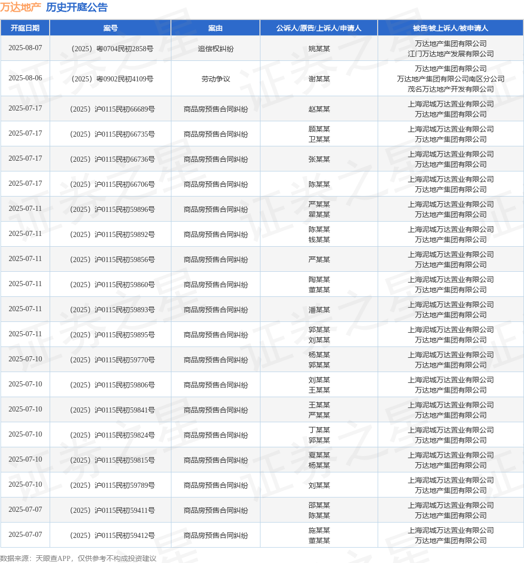Click plaintiff name 邵某某

pyautogui.click(x=319, y=506)
